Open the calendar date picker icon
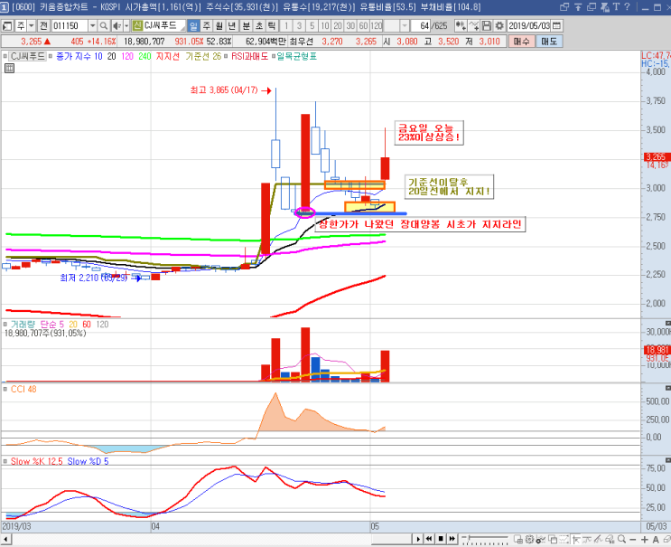The image size is (671, 547). [556, 26]
